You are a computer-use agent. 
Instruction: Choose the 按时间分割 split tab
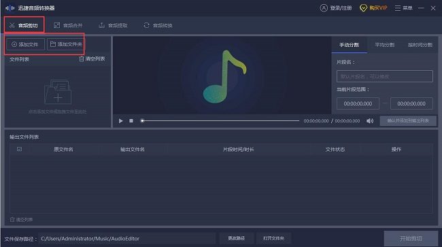tap(420, 45)
